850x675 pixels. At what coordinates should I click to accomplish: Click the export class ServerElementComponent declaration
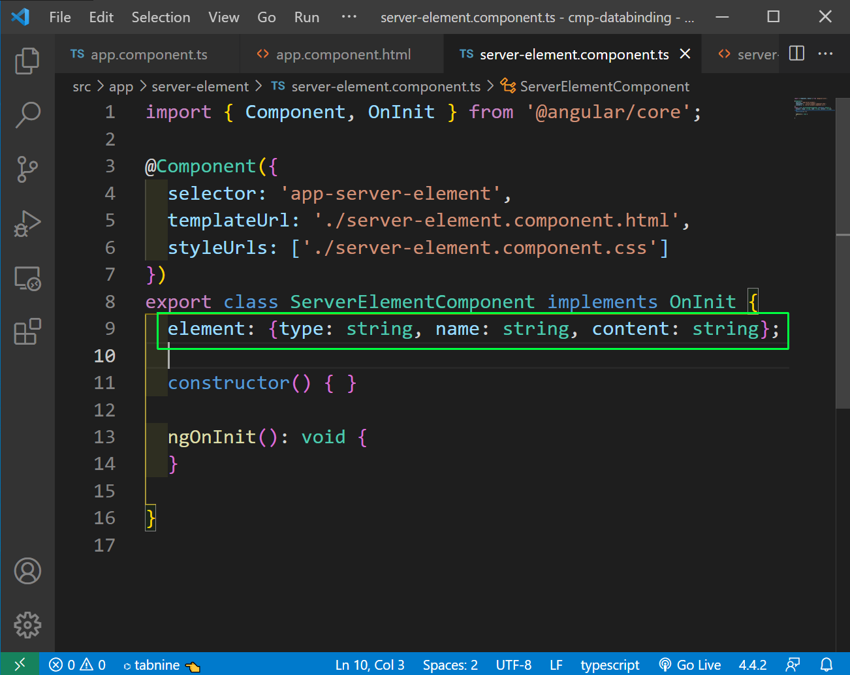click(452, 302)
